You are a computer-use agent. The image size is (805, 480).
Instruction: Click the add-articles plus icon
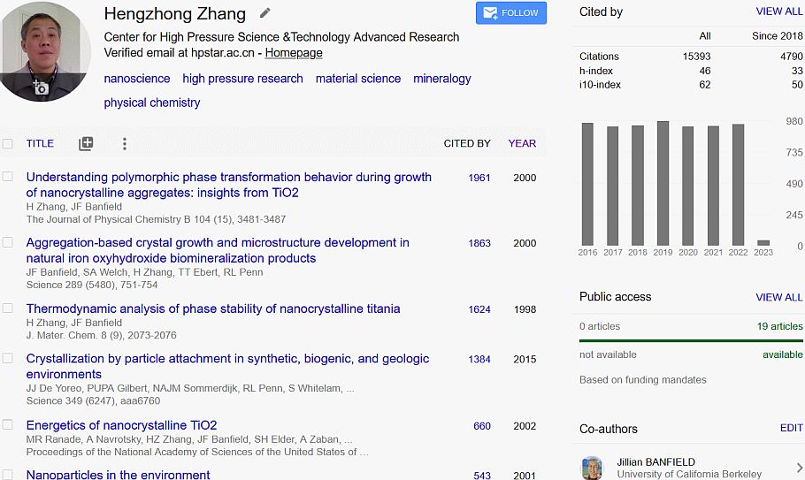pyautogui.click(x=86, y=143)
